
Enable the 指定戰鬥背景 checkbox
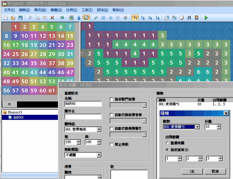click(111, 99)
